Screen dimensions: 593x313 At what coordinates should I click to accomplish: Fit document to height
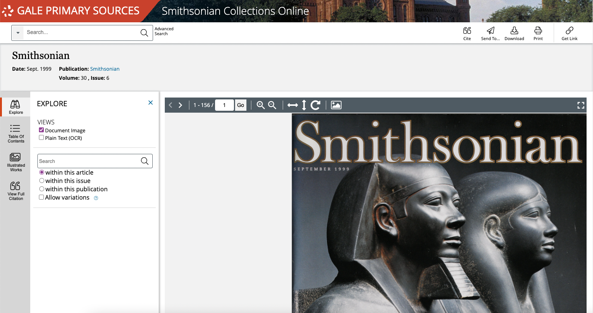point(304,105)
